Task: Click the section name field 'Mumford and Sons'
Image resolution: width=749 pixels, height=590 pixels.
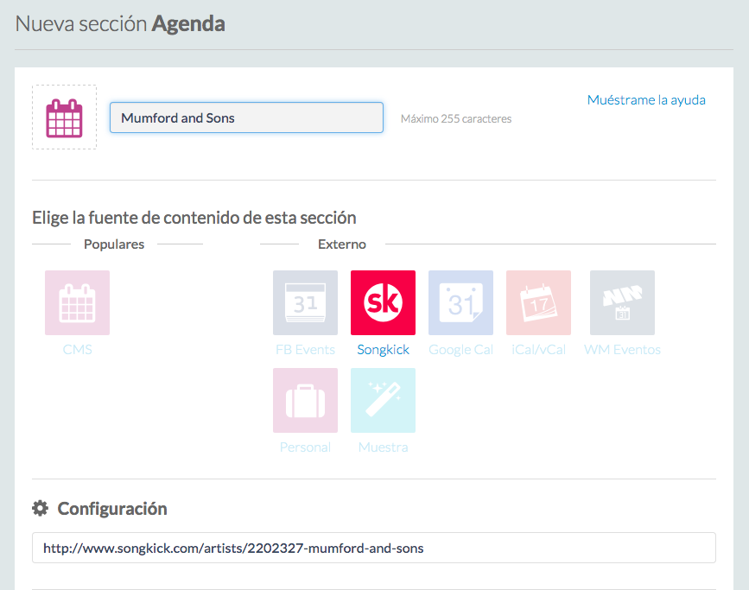Action: 246,118
